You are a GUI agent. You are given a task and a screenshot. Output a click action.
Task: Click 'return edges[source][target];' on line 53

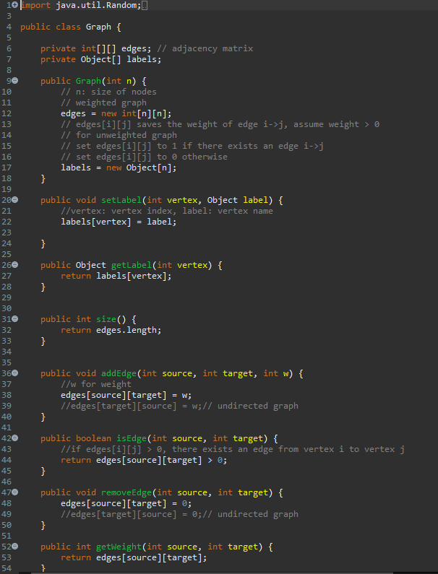click(x=134, y=557)
